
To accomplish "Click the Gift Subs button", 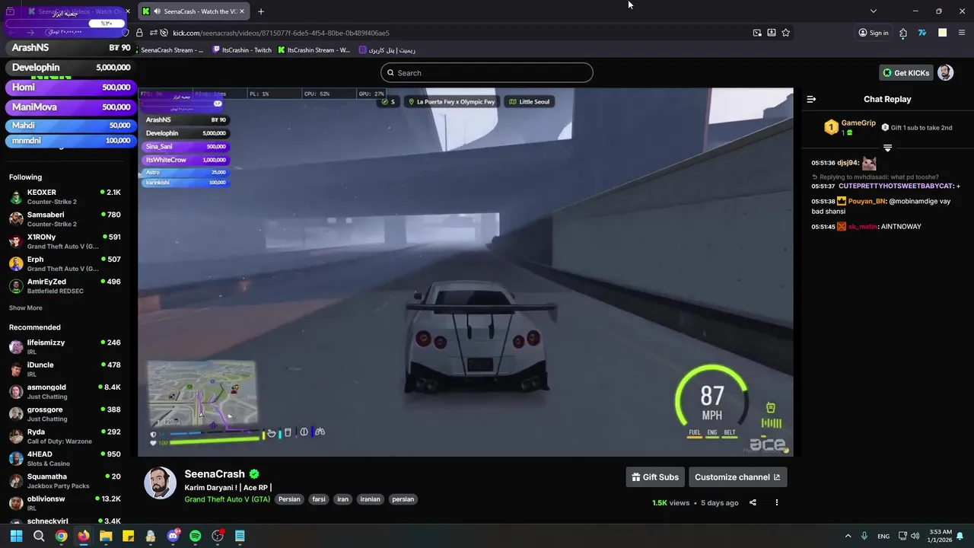I will (655, 477).
